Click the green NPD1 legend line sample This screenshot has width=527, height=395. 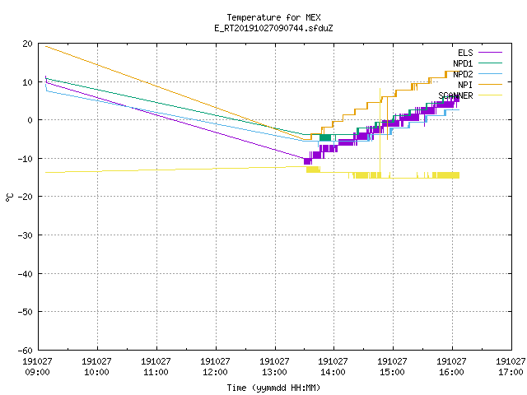coord(490,63)
